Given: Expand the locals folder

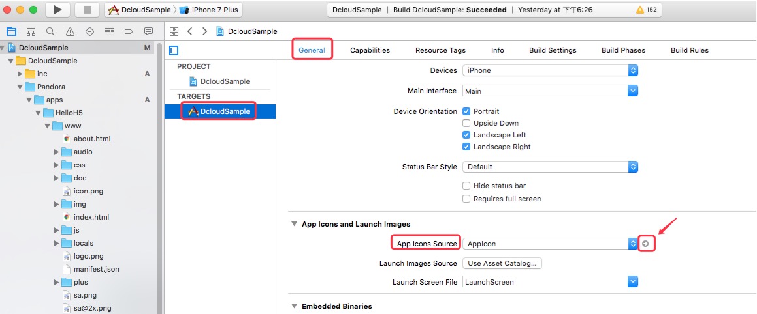Looking at the screenshot, I should (57, 243).
